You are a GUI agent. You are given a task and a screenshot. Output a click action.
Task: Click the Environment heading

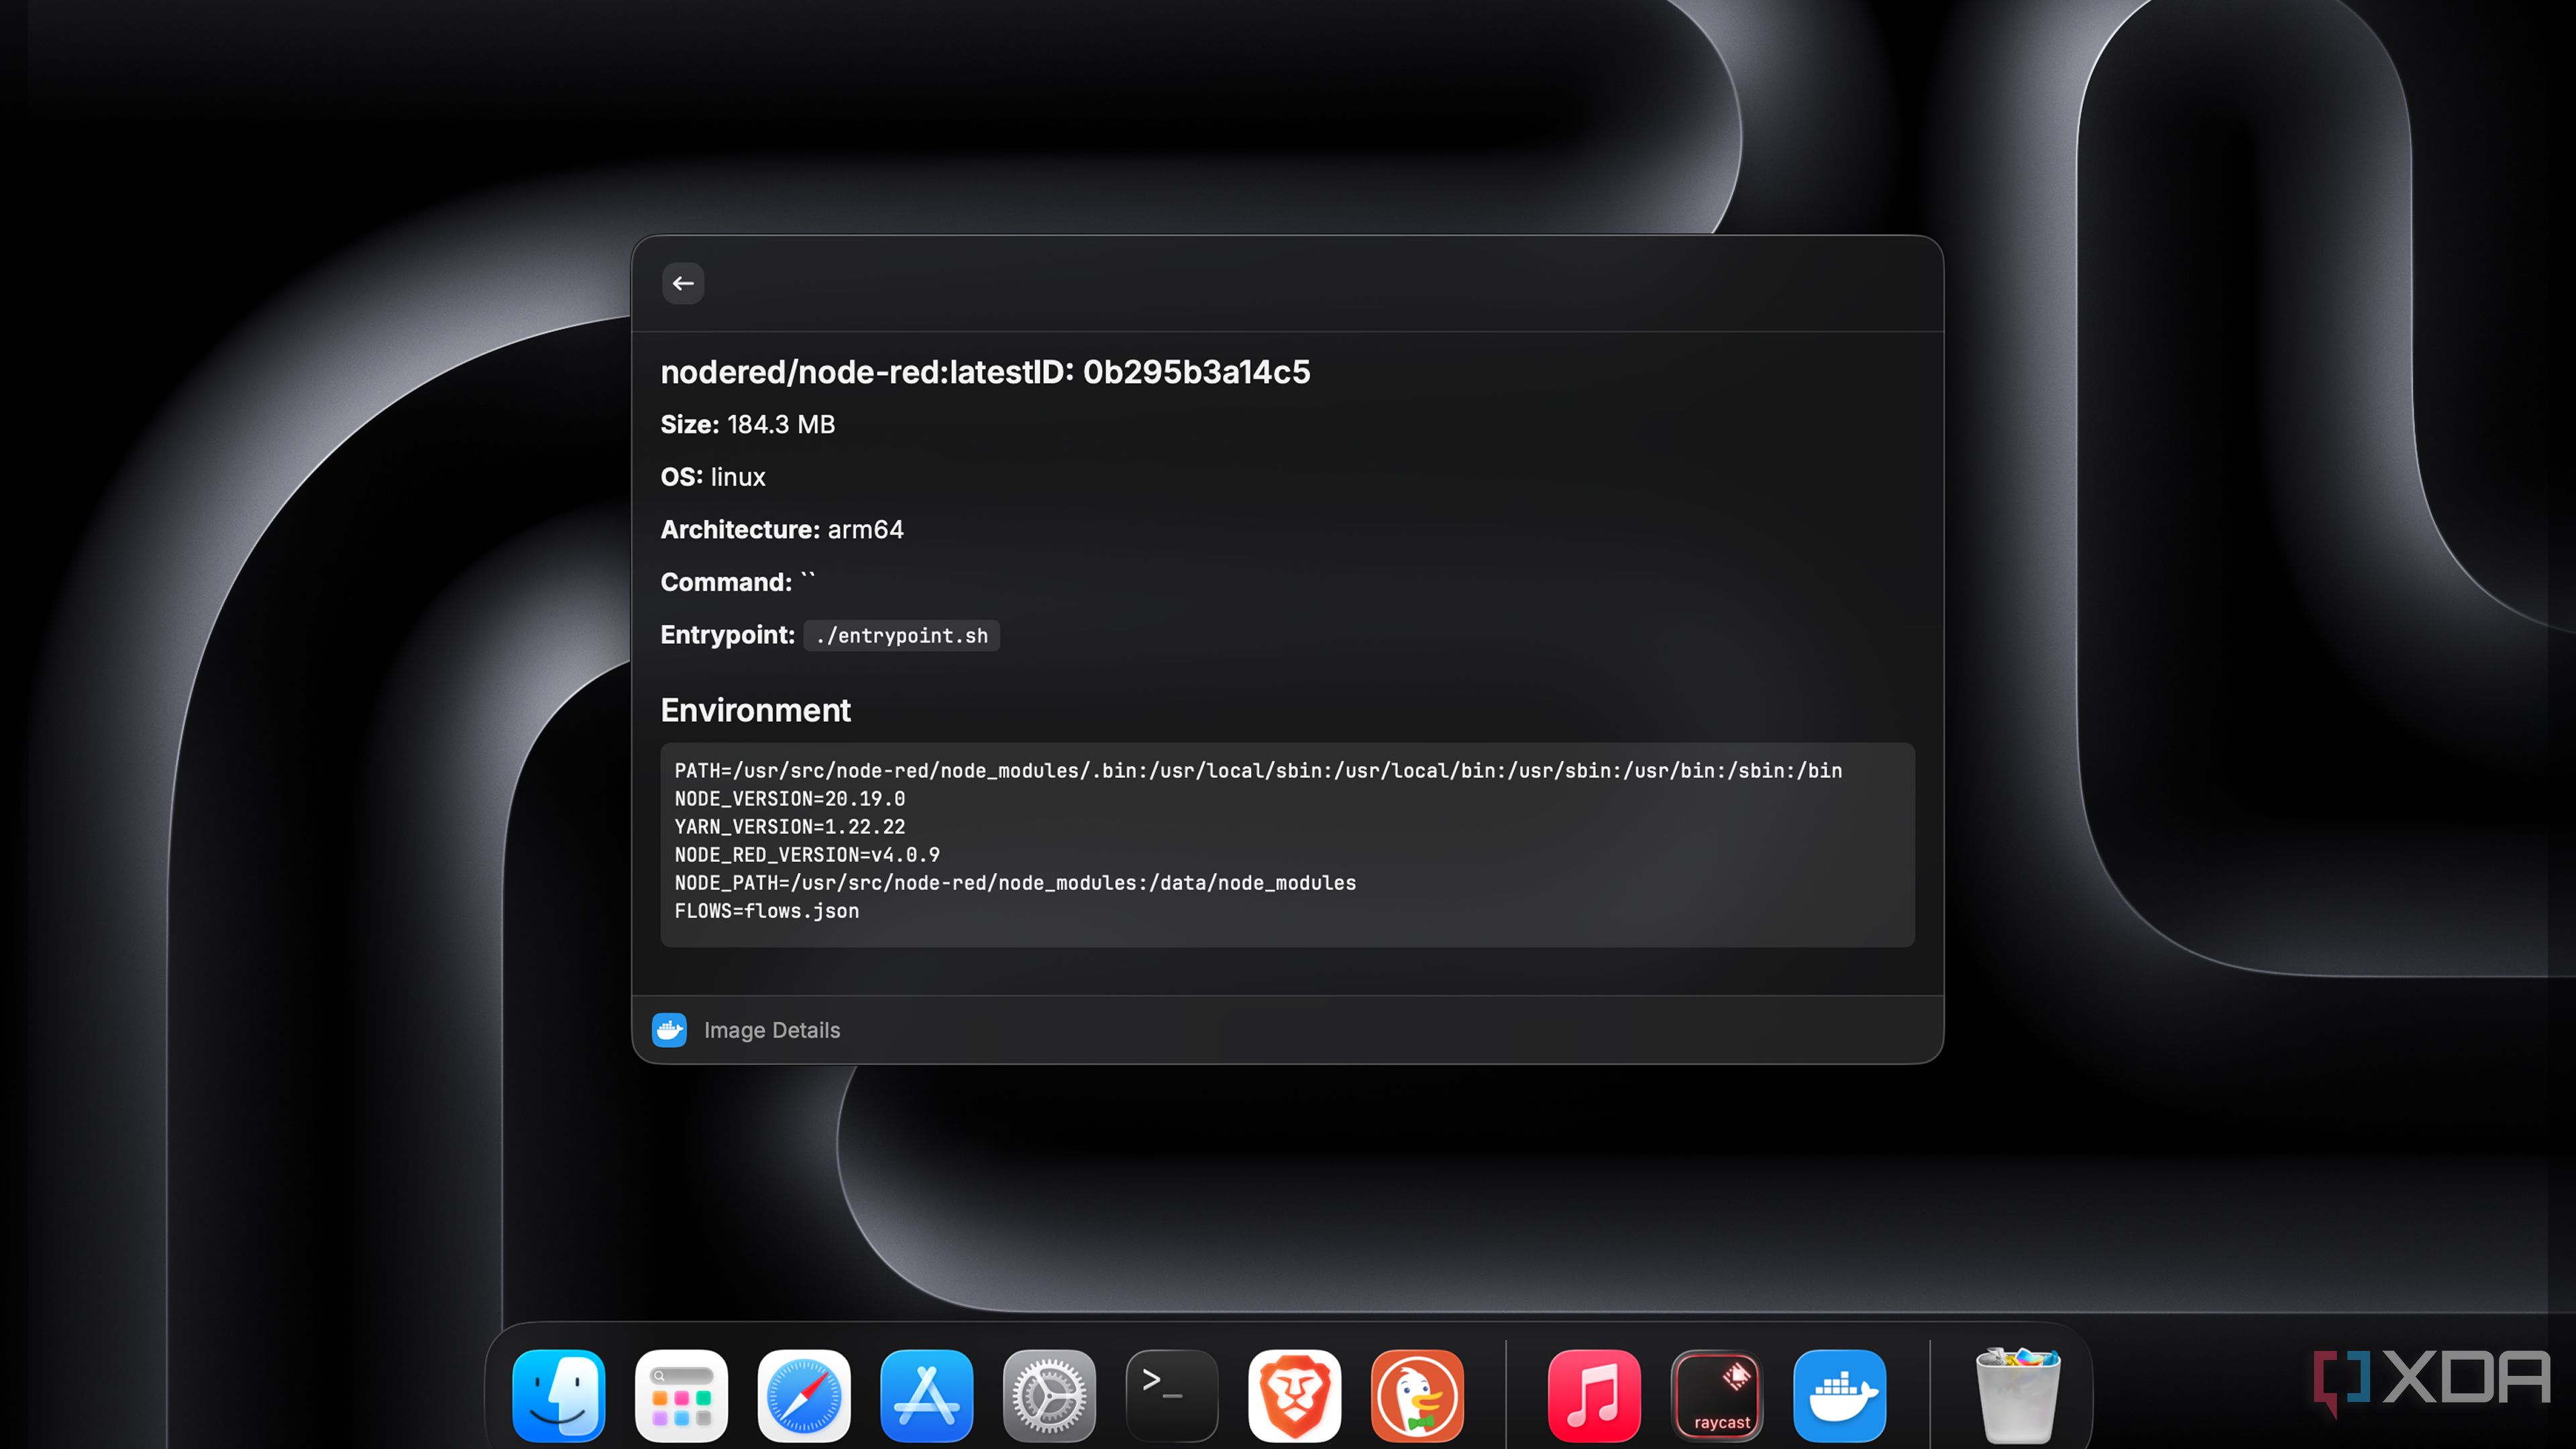point(756,710)
